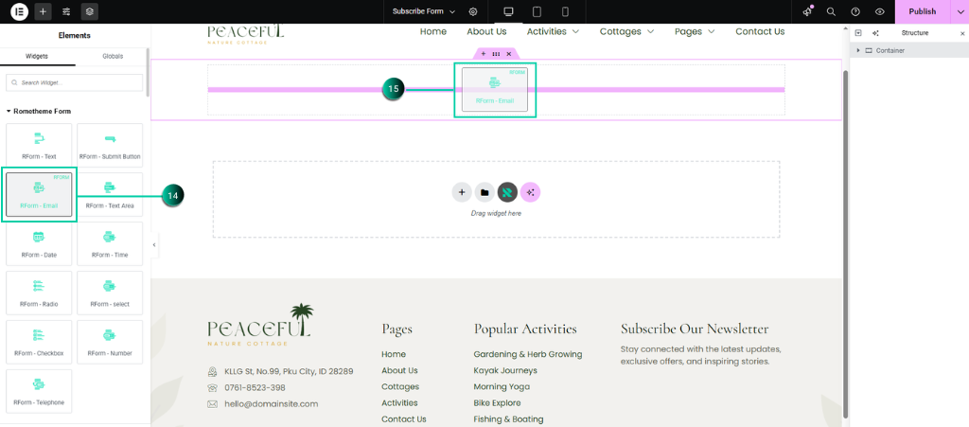
Task: Click the Peaceful header logo
Action: [246, 34]
